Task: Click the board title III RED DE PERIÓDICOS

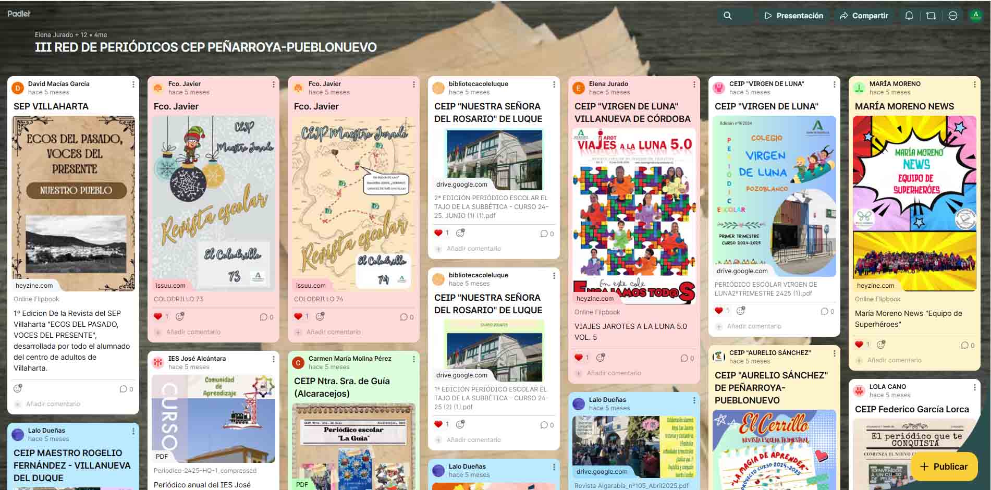Action: [206, 47]
